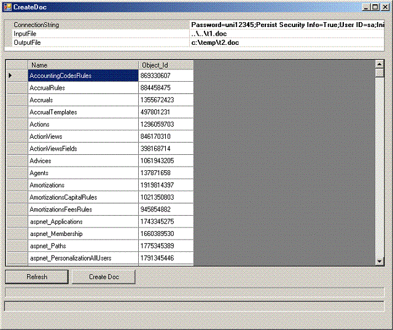The image size is (393, 330).
Task: Click the Refresh button
Action: [x=37, y=277]
